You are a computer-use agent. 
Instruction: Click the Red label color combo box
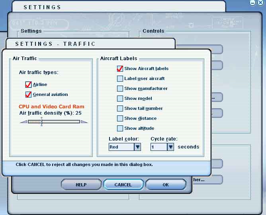click(x=125, y=147)
